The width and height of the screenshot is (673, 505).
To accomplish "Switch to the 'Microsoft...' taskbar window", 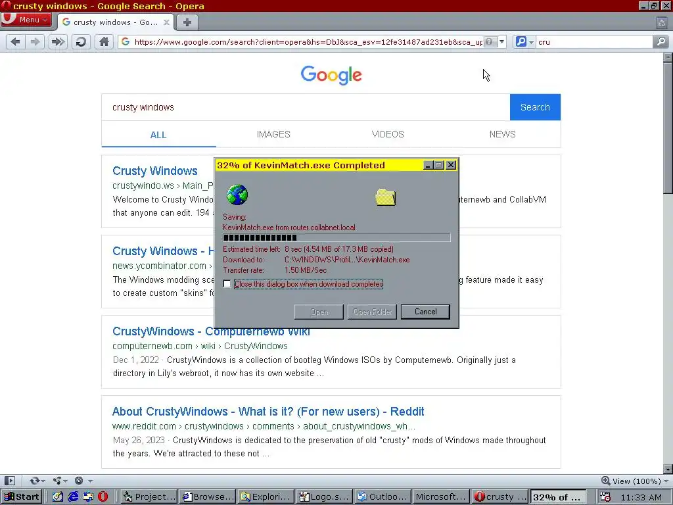I will point(441,497).
